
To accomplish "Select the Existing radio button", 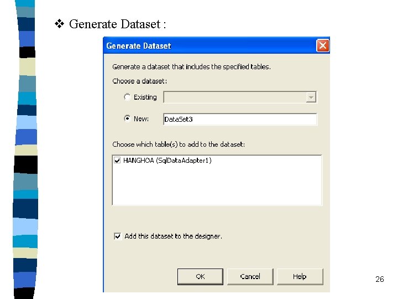I will (x=128, y=97).
